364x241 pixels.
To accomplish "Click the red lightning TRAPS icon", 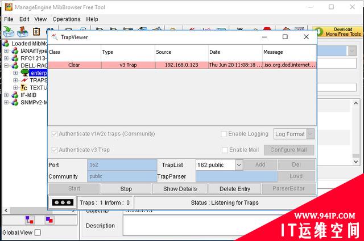I will pyautogui.click(x=24, y=81).
